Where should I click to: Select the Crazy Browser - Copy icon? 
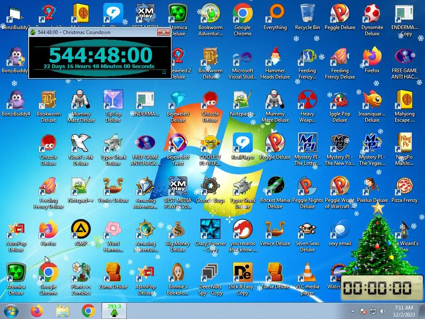point(210,236)
